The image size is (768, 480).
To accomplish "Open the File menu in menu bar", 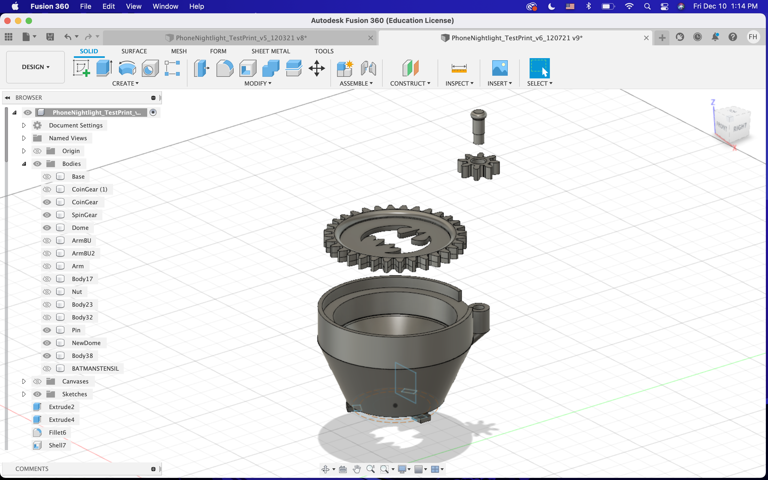I will tap(85, 6).
